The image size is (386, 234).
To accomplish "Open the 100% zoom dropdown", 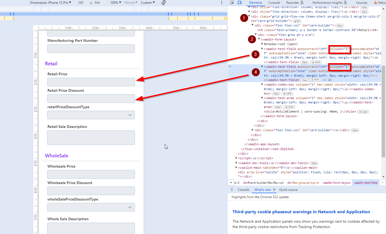I will 116,3.
